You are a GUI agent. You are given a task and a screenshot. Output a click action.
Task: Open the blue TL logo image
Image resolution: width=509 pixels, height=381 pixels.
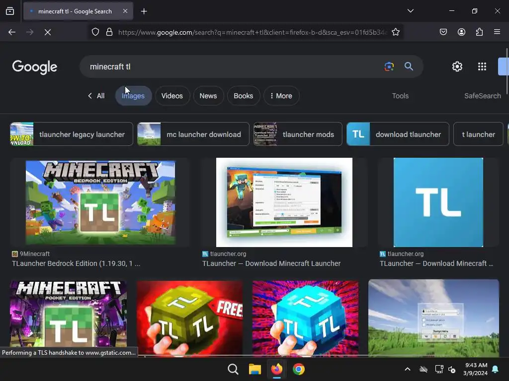pyautogui.click(x=438, y=202)
